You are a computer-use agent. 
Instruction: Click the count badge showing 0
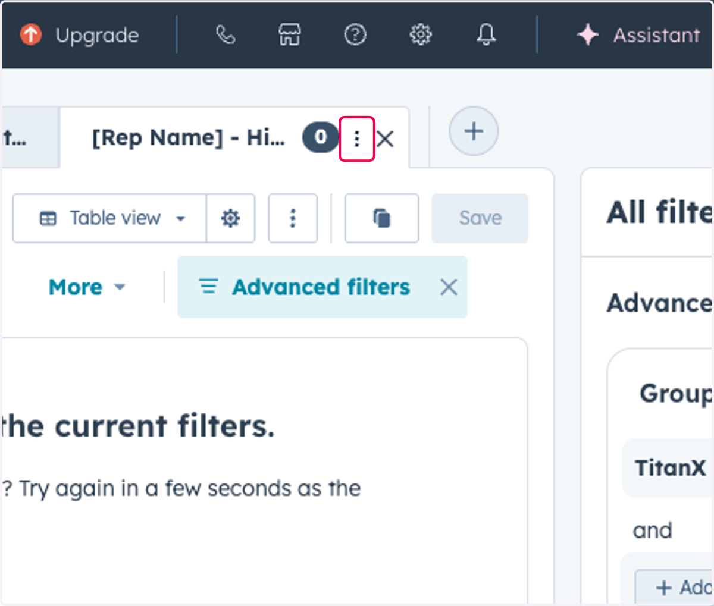[x=321, y=137]
